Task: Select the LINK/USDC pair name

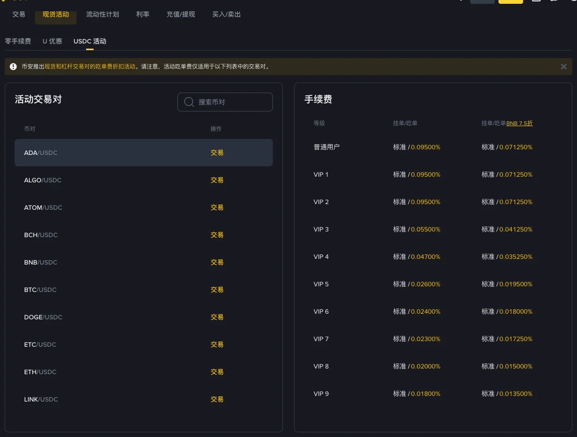Action: pos(41,399)
